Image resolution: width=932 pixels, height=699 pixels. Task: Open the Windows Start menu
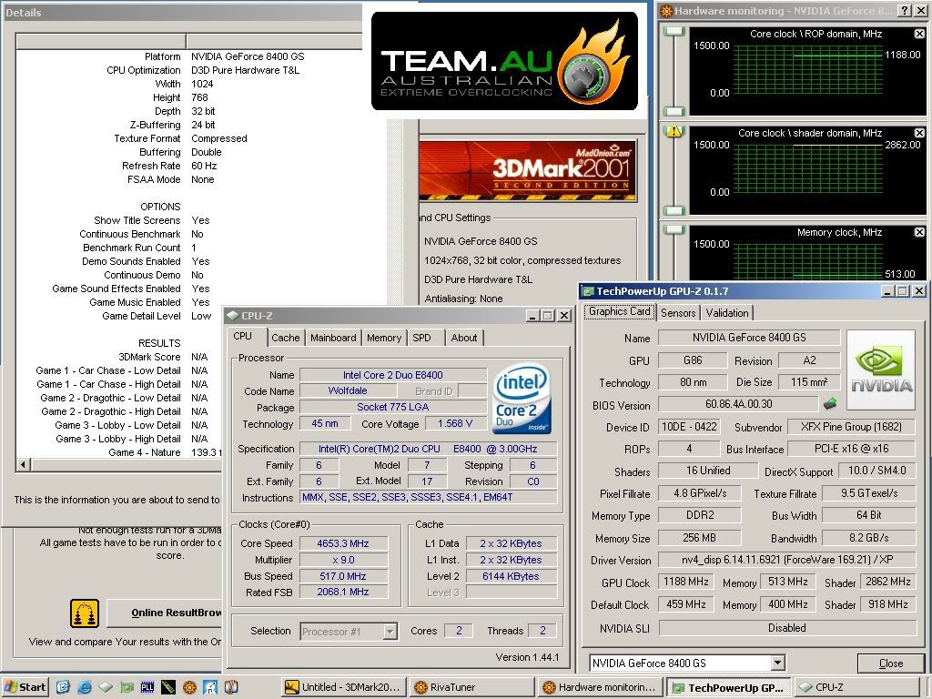point(25,687)
